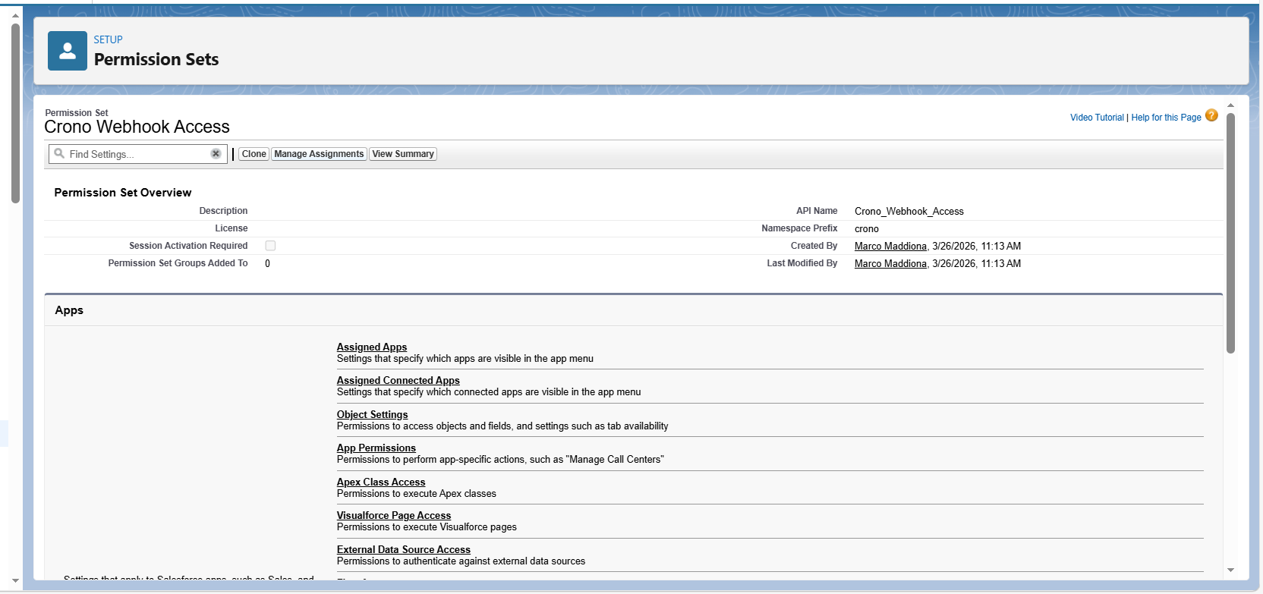
Task: Open Visualforce Page Access
Action: coord(394,516)
